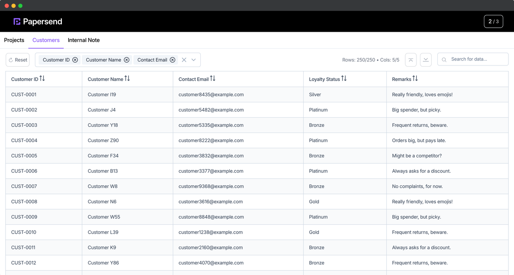
Task: Click name Customer Y18
Action: (103, 125)
